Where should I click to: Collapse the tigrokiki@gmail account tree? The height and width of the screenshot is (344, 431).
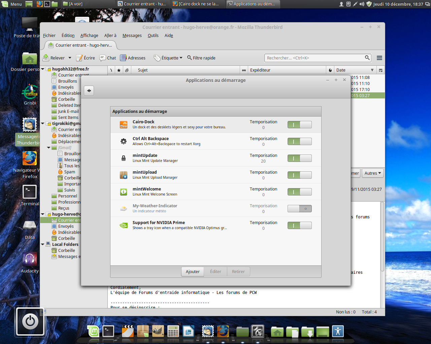[43, 124]
